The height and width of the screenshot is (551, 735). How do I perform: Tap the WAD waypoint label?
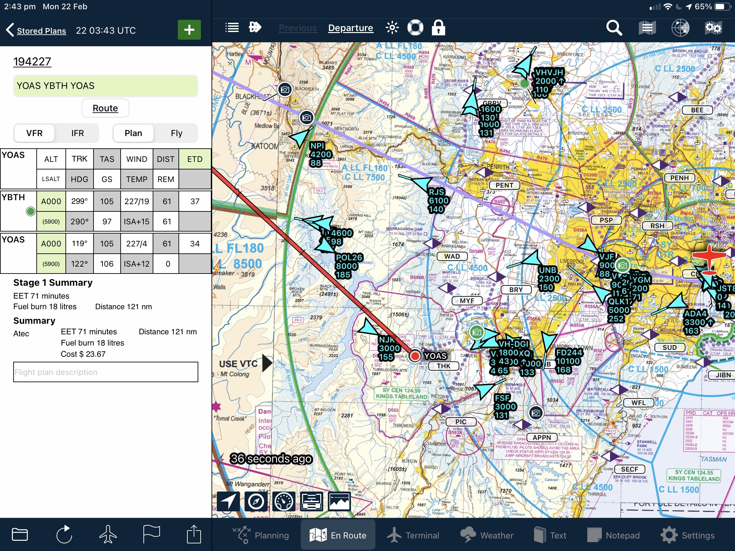point(452,256)
